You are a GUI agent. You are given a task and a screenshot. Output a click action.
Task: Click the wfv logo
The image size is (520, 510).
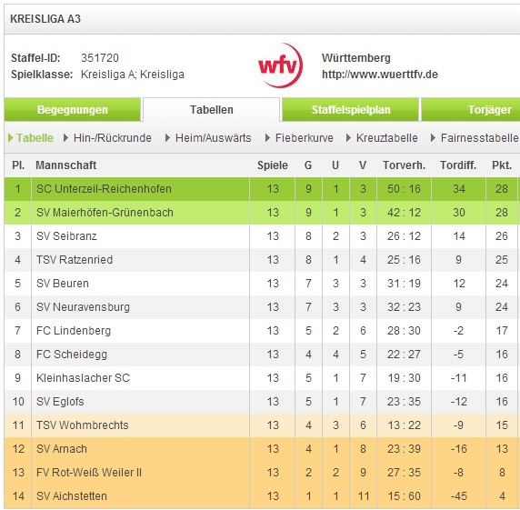pos(281,65)
